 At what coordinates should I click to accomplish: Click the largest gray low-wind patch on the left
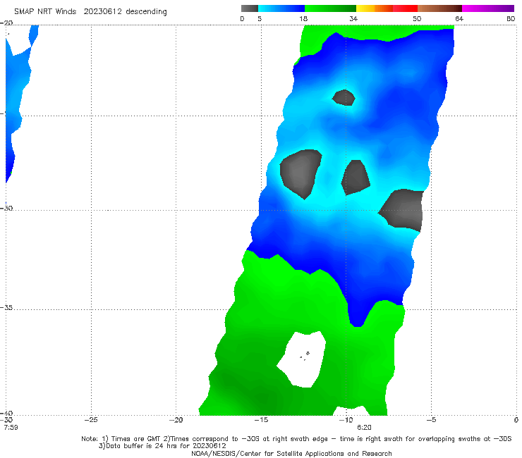(301, 174)
